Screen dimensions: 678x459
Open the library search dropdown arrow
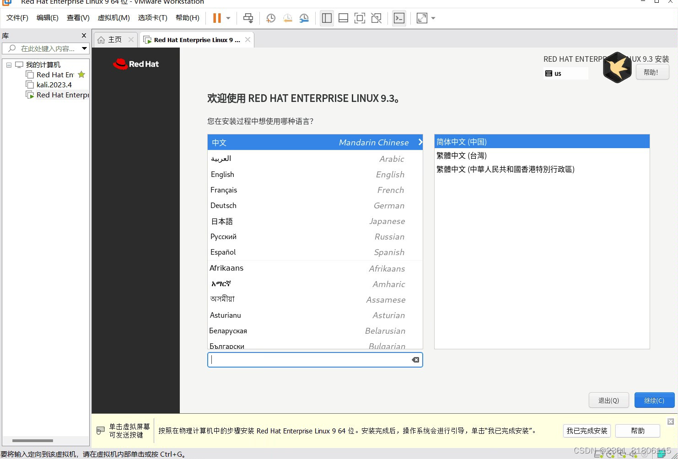pos(85,48)
